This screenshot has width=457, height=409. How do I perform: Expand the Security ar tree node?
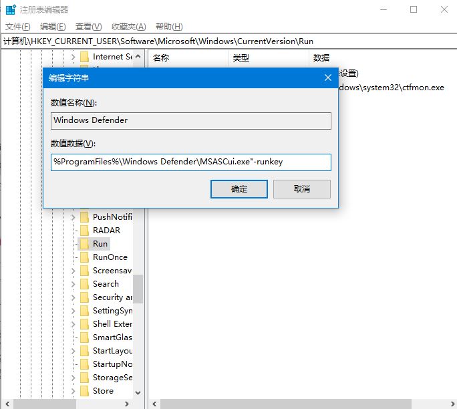[x=73, y=297]
